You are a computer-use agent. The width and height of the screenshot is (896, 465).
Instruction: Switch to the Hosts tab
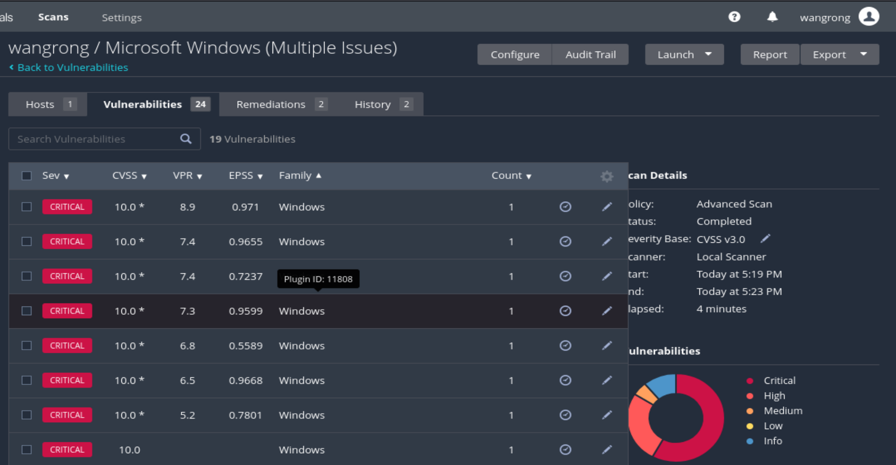tap(48, 104)
